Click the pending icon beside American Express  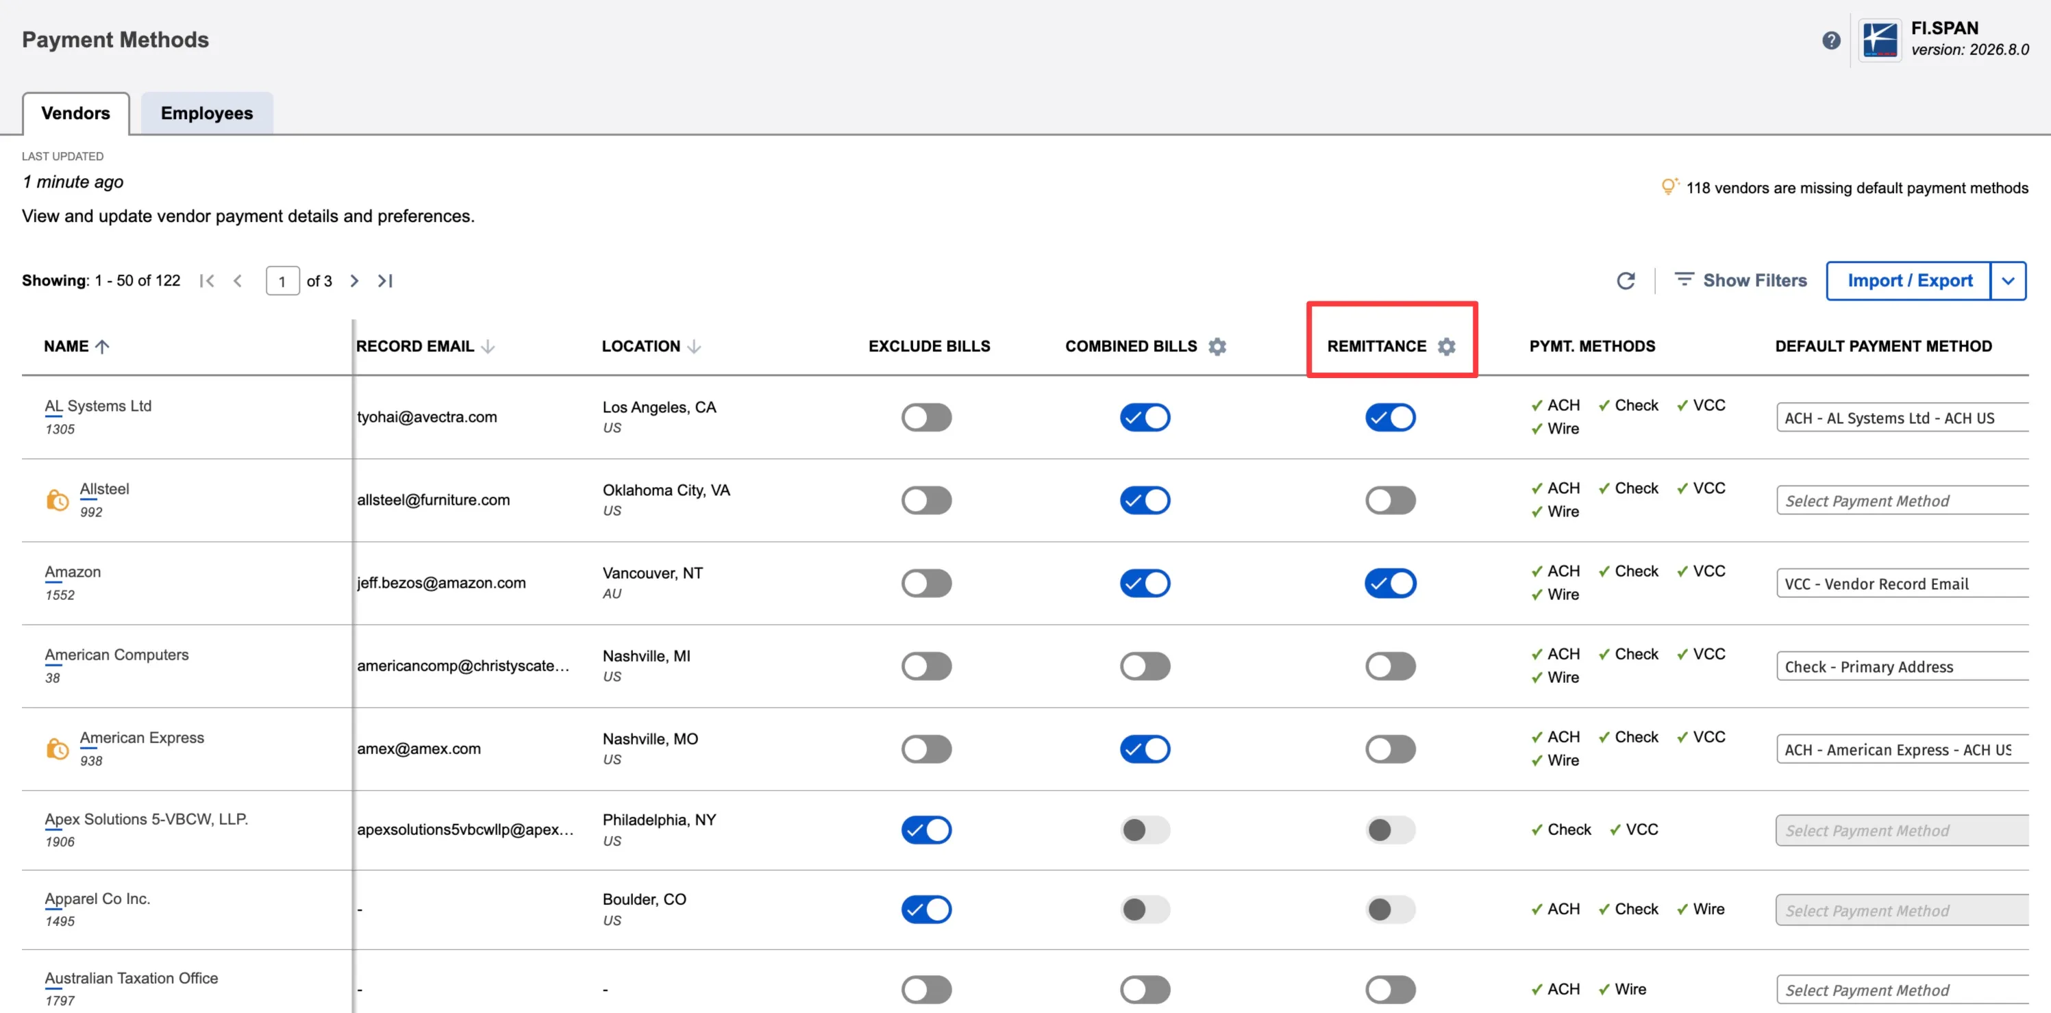tap(58, 749)
